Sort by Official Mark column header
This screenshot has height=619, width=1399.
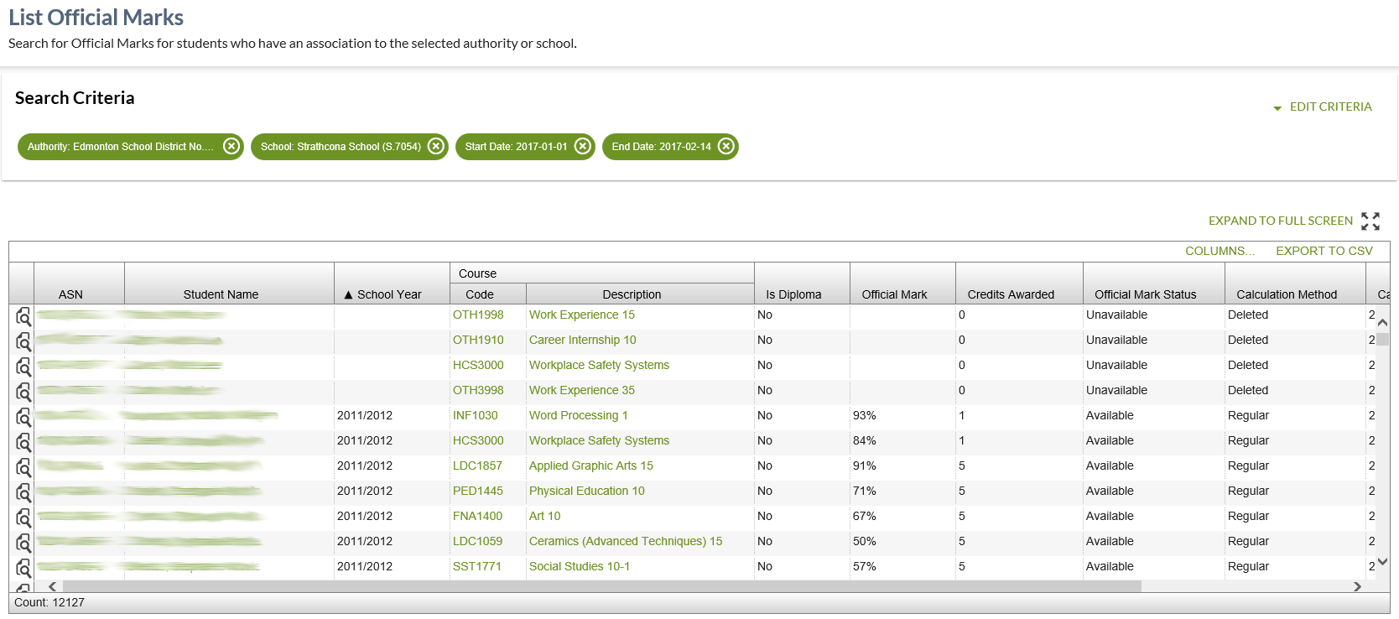[x=894, y=294]
